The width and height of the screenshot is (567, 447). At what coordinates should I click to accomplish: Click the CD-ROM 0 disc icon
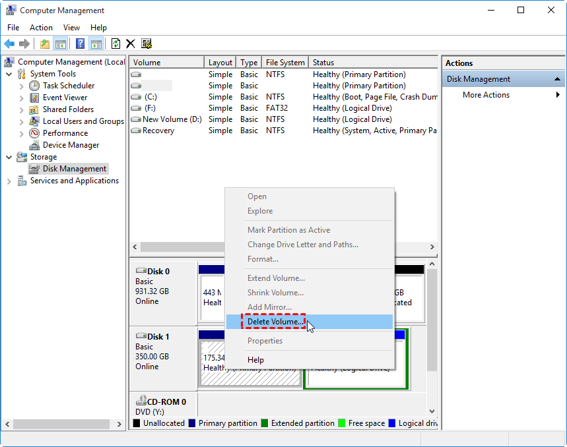click(x=141, y=400)
